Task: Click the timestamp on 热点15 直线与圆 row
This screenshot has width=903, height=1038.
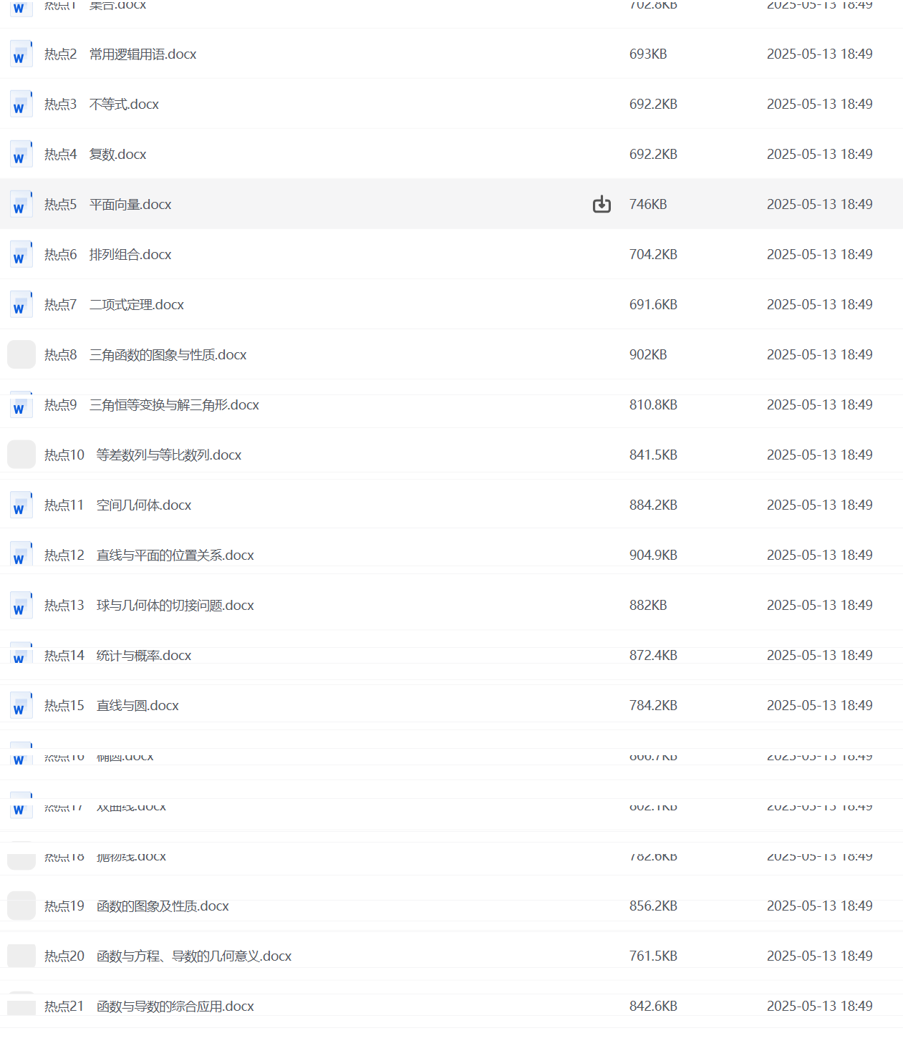Action: click(819, 706)
